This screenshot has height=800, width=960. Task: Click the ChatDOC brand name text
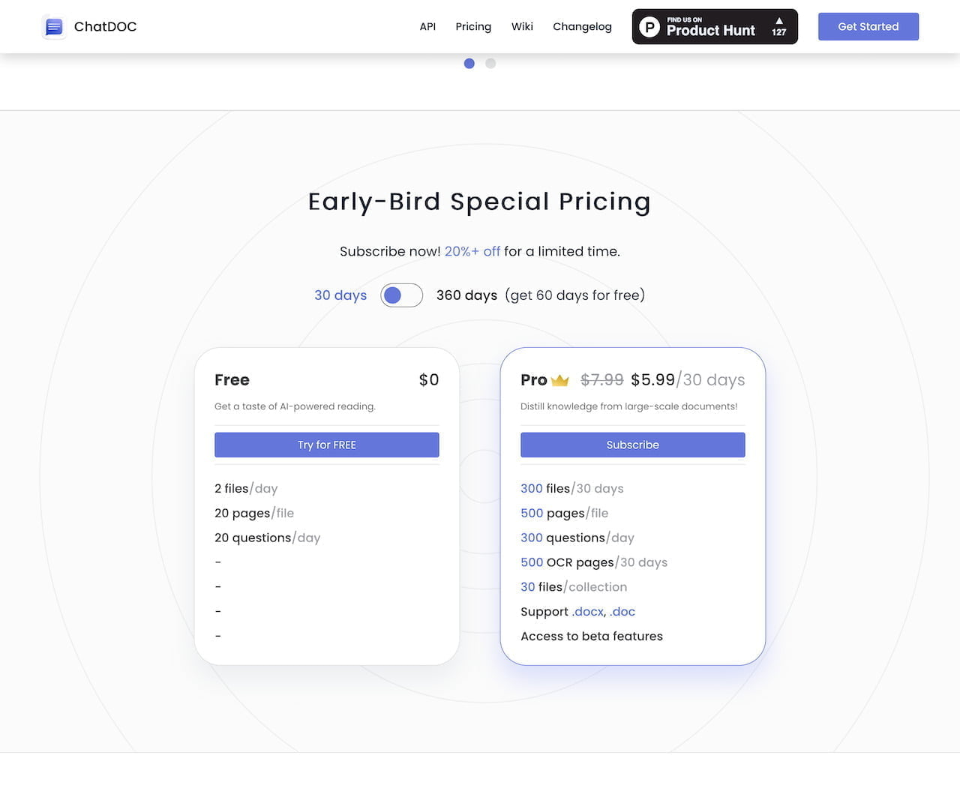pyautogui.click(x=106, y=27)
